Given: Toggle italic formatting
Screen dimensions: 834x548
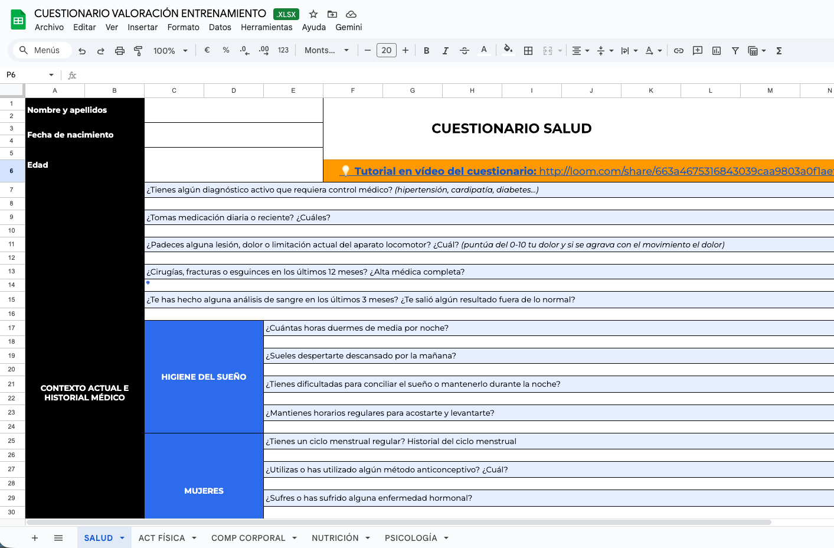Looking at the screenshot, I should click(x=445, y=51).
